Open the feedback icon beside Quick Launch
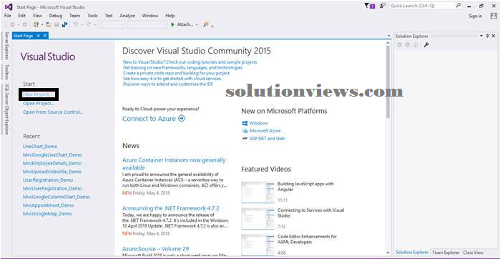The width and height of the screenshot is (500, 259). point(383,6)
